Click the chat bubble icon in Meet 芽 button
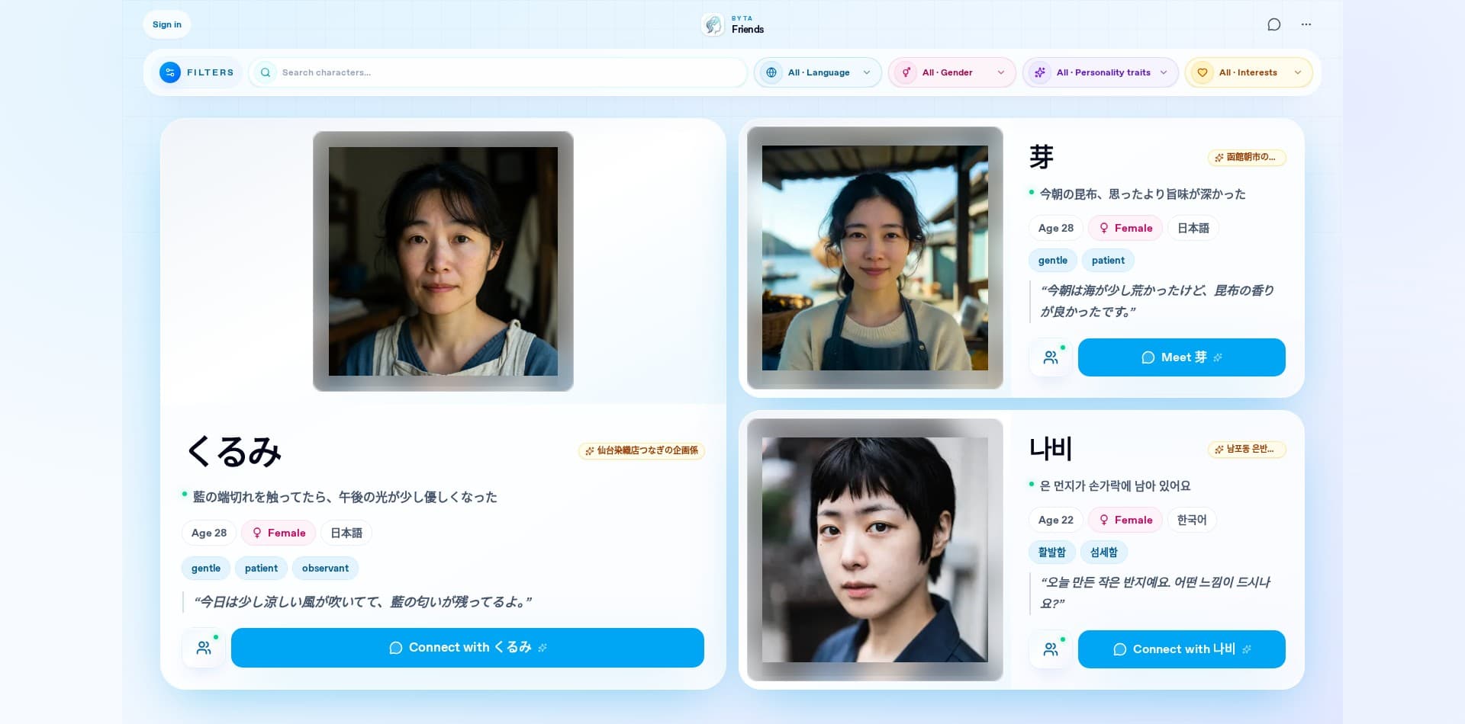The width and height of the screenshot is (1465, 724). [x=1148, y=357]
